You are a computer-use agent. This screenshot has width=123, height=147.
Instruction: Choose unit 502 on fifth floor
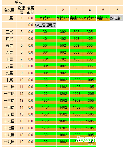click(x=63, y=46)
